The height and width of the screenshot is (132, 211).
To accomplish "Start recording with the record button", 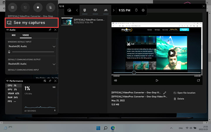I will point(38,7).
